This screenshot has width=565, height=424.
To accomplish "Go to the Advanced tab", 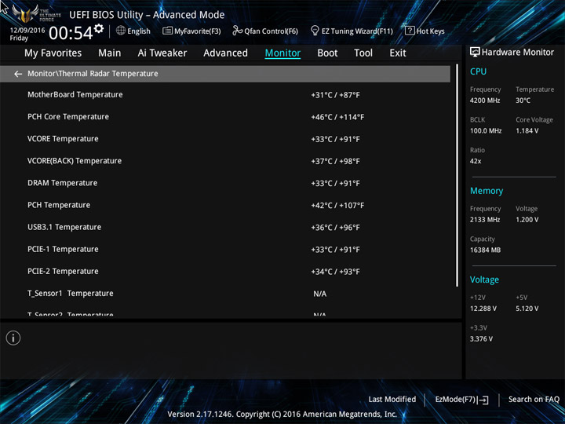I will coord(225,53).
